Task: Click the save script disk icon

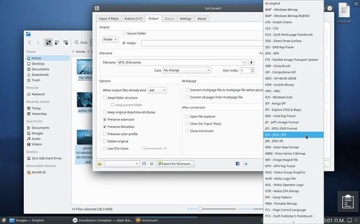Action: click(x=144, y=164)
